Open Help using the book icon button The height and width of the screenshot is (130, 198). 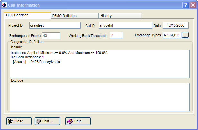coord(78,121)
